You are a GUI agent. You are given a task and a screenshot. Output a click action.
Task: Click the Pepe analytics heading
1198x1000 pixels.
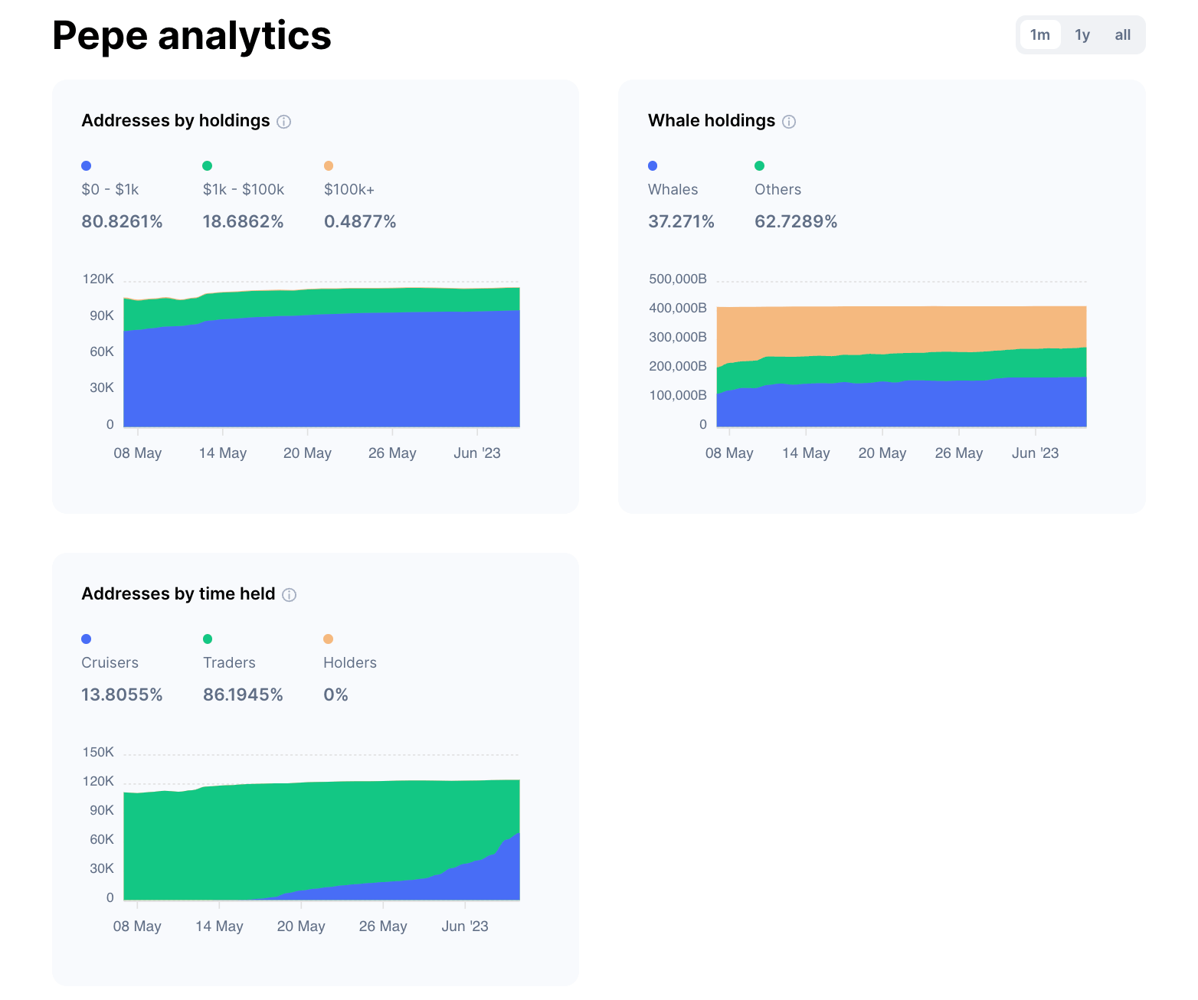[x=191, y=35]
